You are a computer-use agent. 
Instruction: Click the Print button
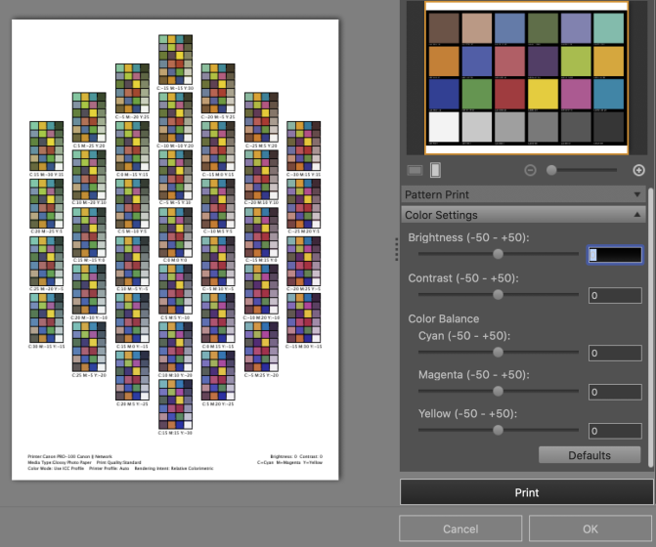point(526,492)
